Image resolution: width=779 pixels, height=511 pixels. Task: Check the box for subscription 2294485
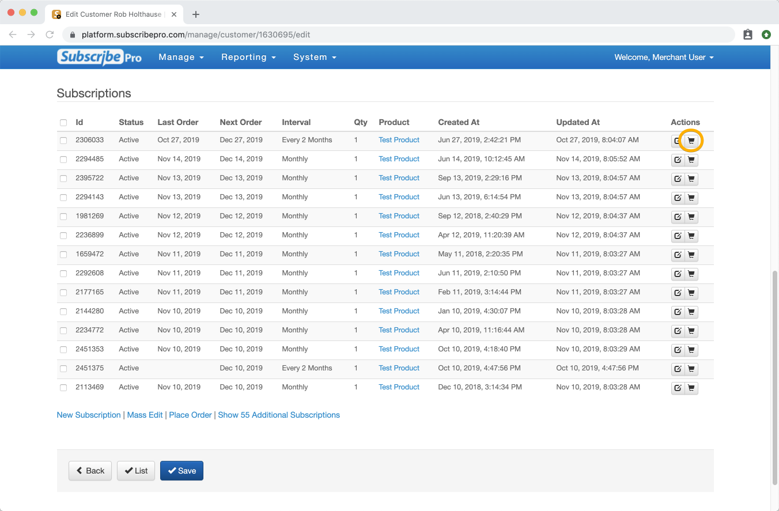pyautogui.click(x=63, y=160)
